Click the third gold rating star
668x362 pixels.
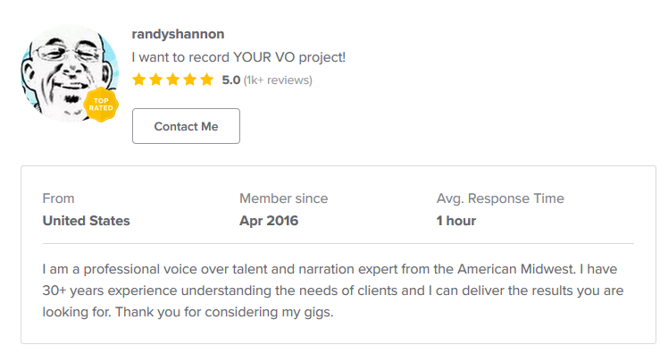click(x=173, y=80)
